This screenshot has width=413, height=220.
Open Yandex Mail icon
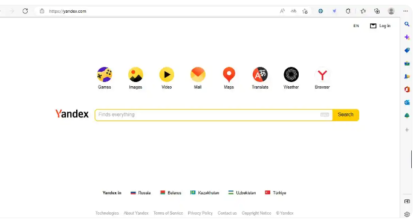(198, 74)
